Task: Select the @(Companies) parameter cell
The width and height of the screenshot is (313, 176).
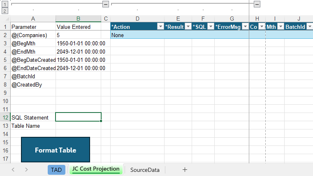Action: coord(33,35)
